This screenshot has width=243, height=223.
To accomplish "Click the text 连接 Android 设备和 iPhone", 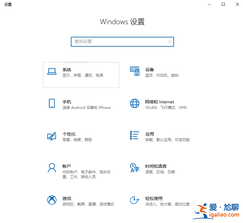I will [87, 108].
